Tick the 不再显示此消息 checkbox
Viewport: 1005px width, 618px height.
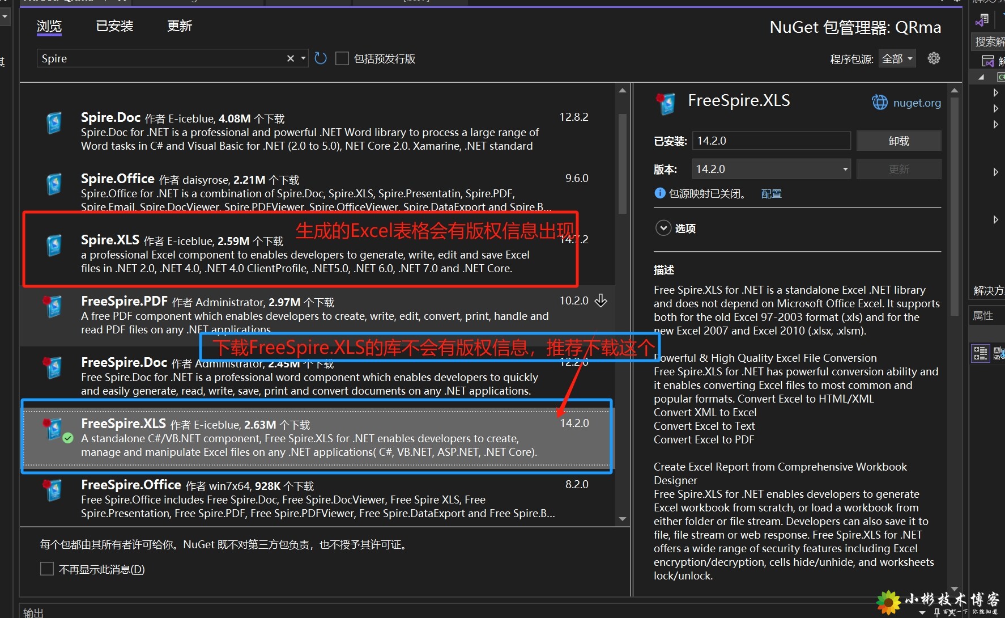[x=47, y=569]
